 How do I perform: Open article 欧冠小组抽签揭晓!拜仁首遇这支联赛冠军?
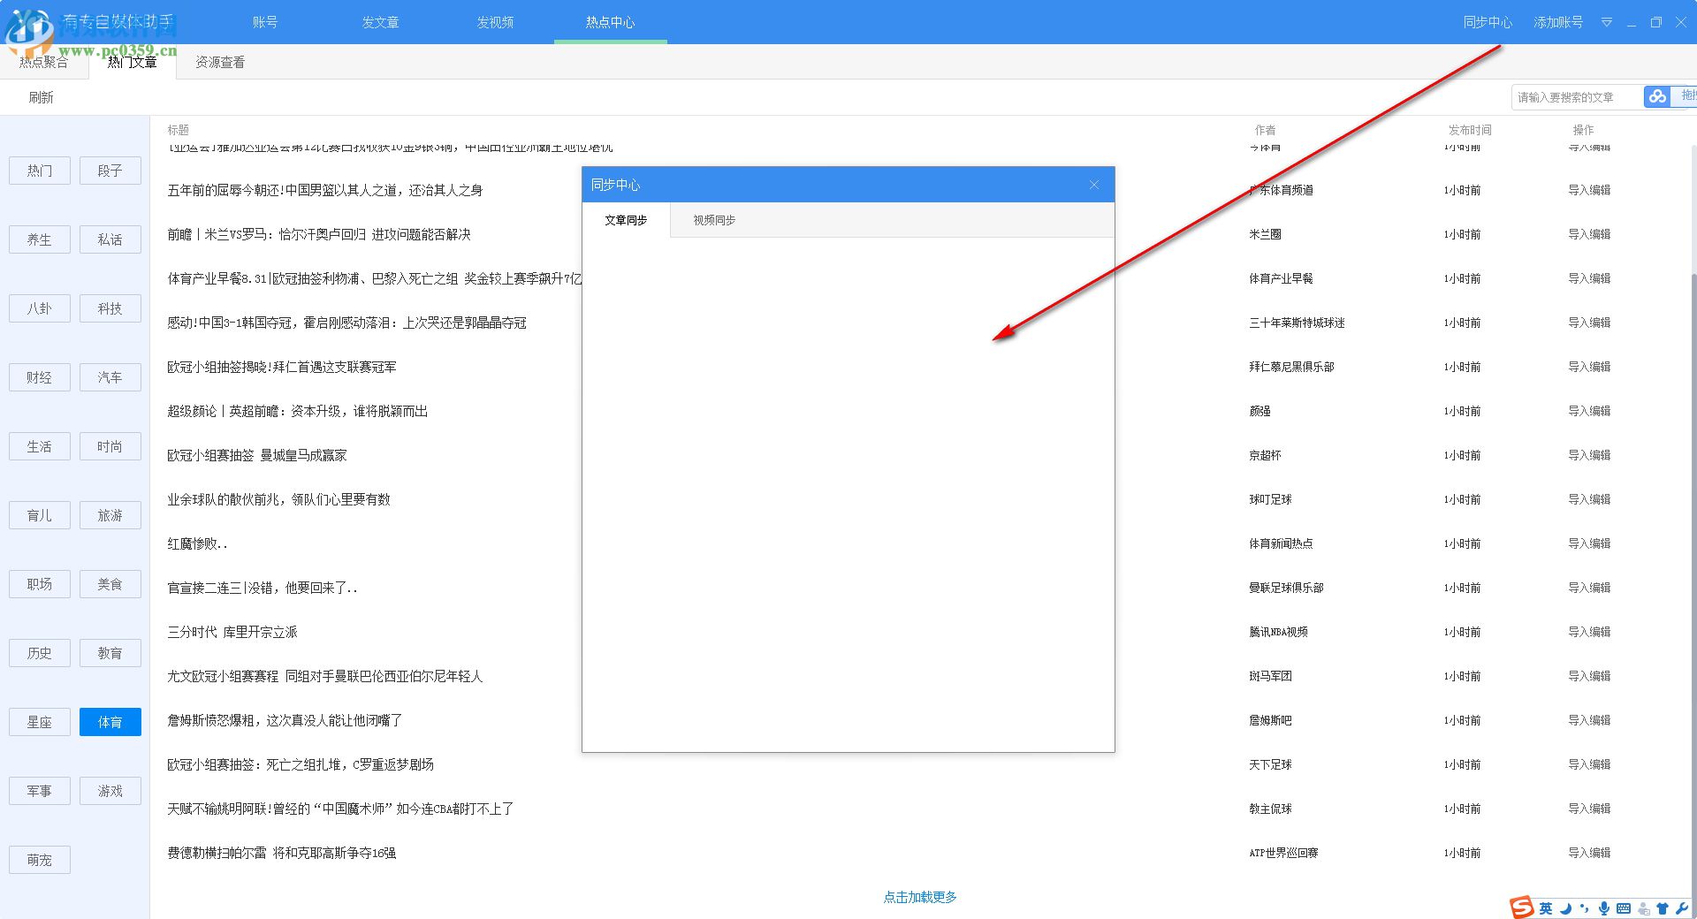coord(282,367)
